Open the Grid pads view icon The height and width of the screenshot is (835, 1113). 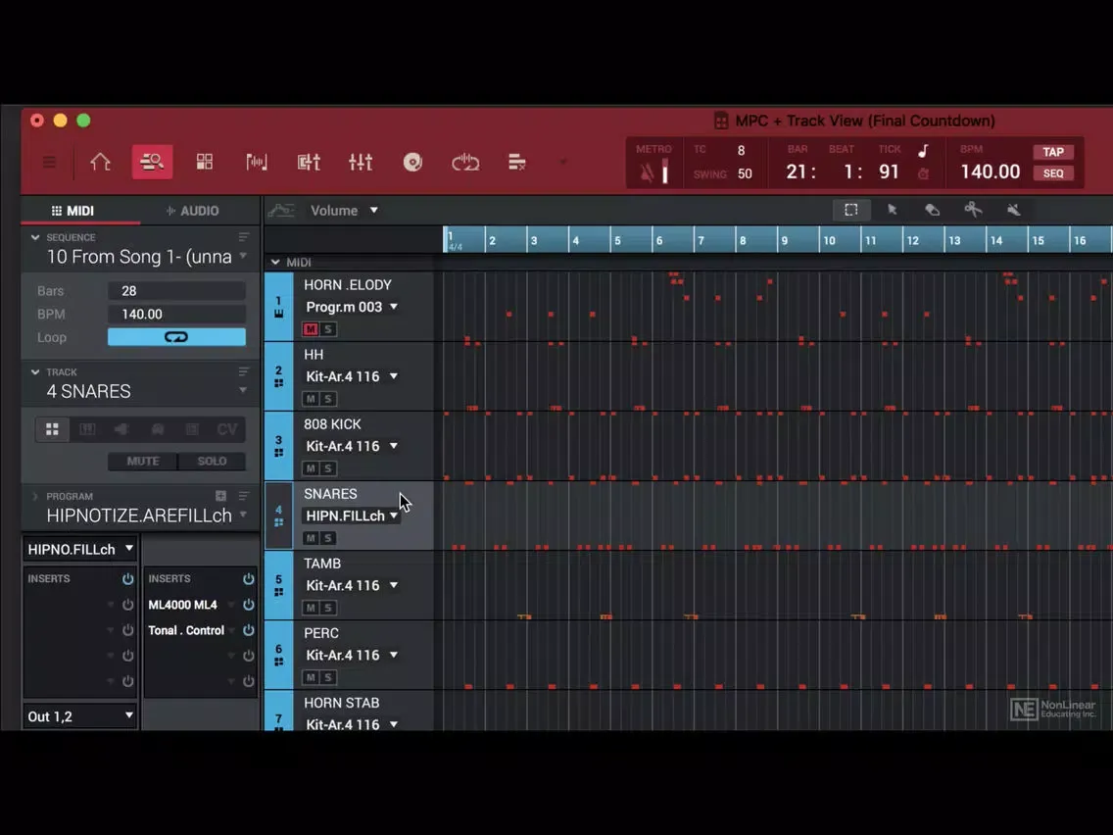tap(205, 162)
